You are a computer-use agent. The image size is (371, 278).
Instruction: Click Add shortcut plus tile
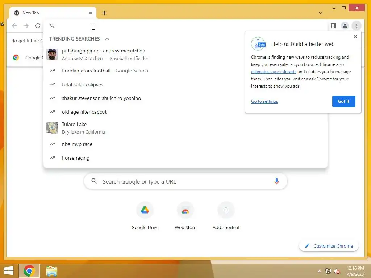coord(226,216)
